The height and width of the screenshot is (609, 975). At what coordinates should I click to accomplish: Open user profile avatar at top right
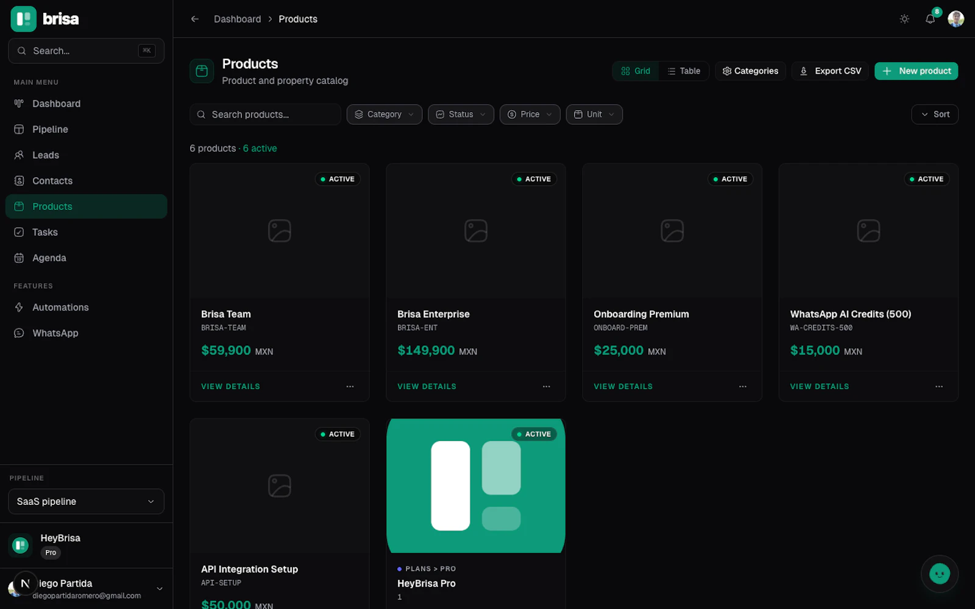[955, 19]
